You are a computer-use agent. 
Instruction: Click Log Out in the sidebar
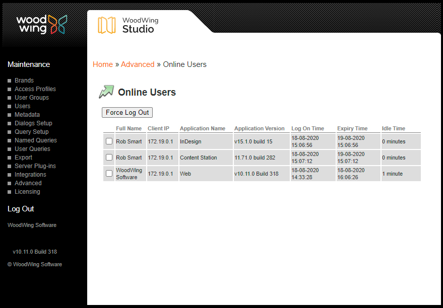(21, 209)
